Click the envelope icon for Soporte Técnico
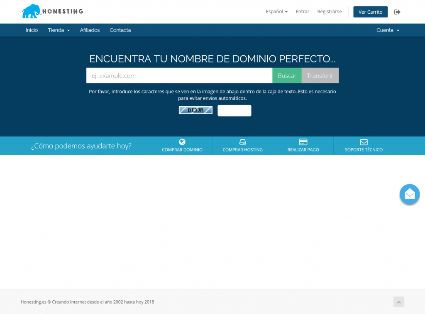The image size is (425, 314). pyautogui.click(x=364, y=142)
